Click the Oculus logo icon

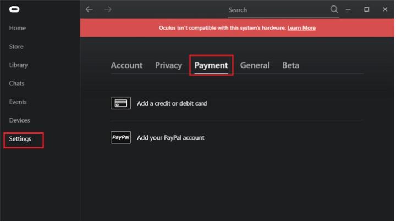pos(14,9)
